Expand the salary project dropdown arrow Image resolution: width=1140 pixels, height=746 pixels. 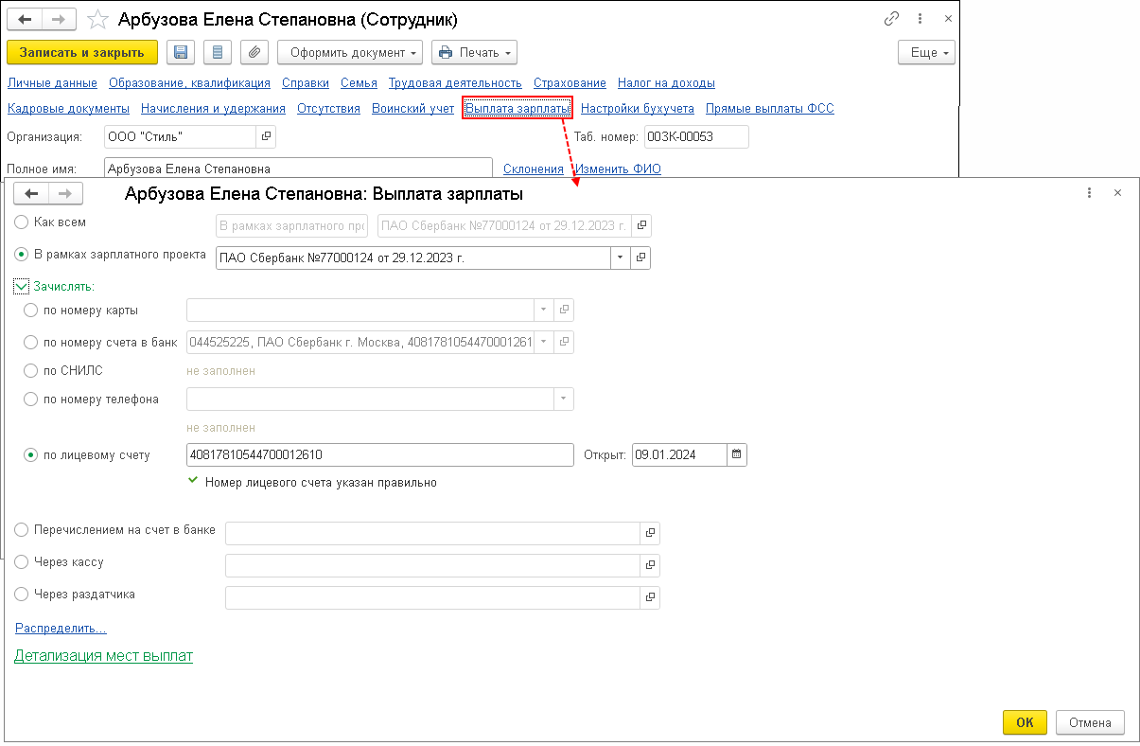point(621,258)
